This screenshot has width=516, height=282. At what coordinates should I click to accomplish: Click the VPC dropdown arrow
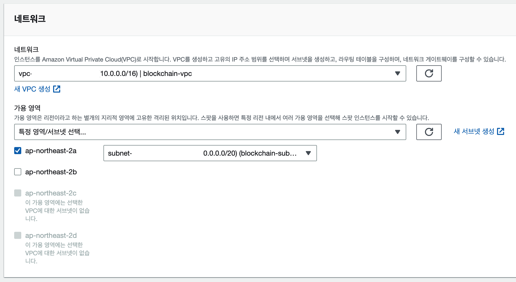click(397, 73)
